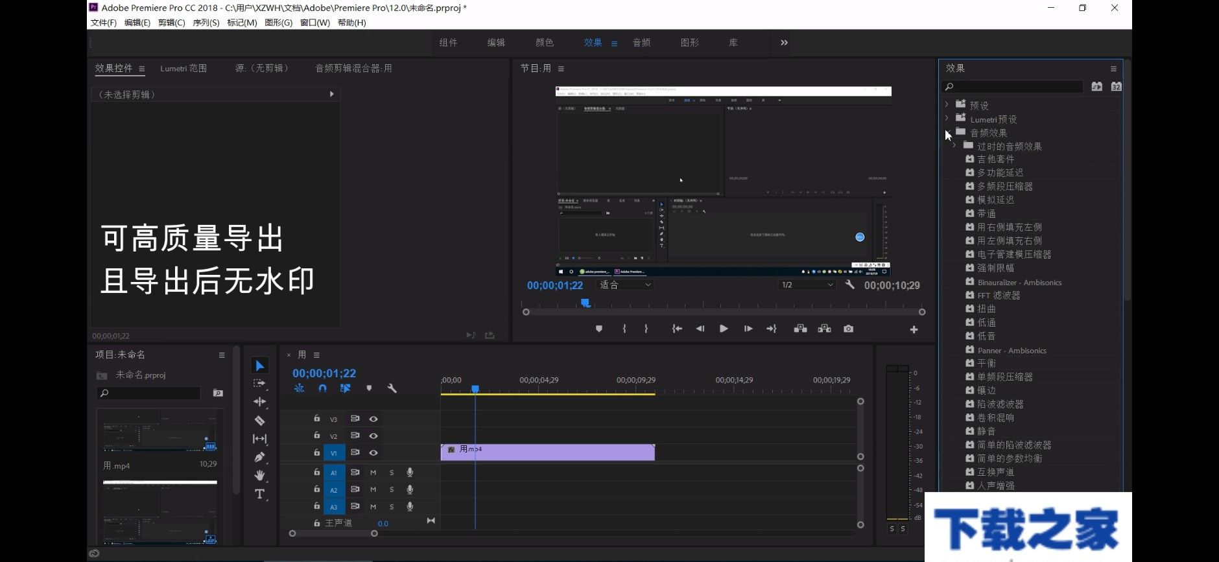The image size is (1219, 562).
Task: Add a marker in the timeline
Action: [369, 388]
